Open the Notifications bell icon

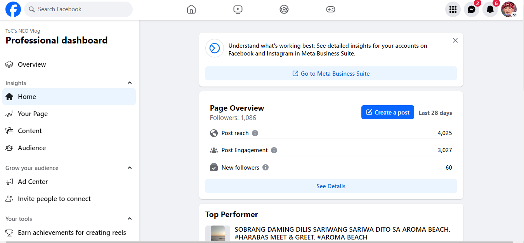490,10
